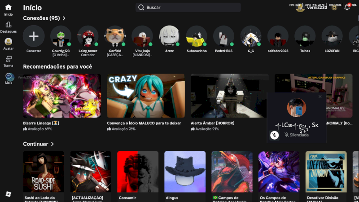
Task: Open the verniz233 profile avatar
Action: click(300, 8)
